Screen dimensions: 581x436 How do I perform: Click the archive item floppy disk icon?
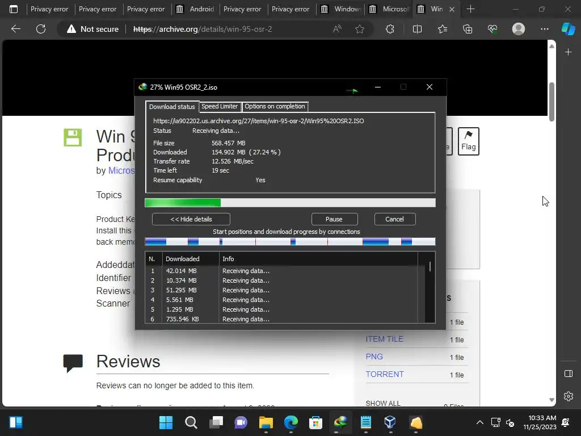[73, 137]
